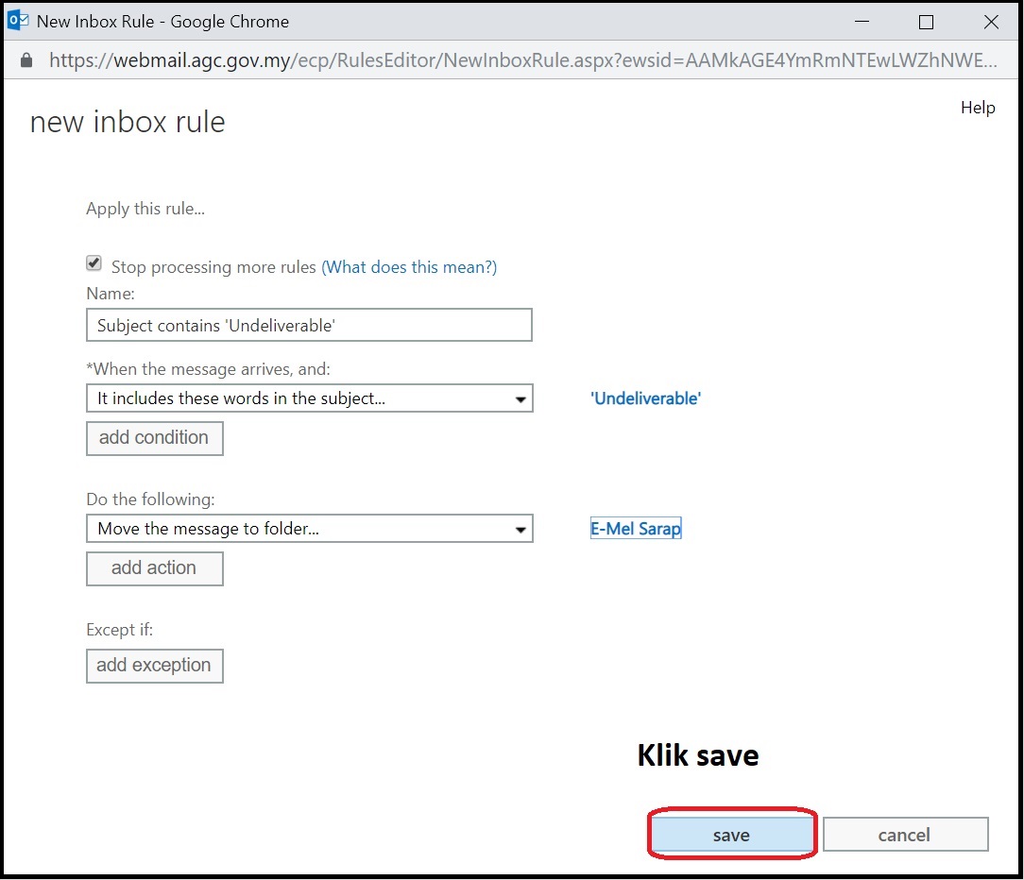Click the webmail URL in the address bar
The width and height of the screenshot is (1024, 880).
[520, 60]
